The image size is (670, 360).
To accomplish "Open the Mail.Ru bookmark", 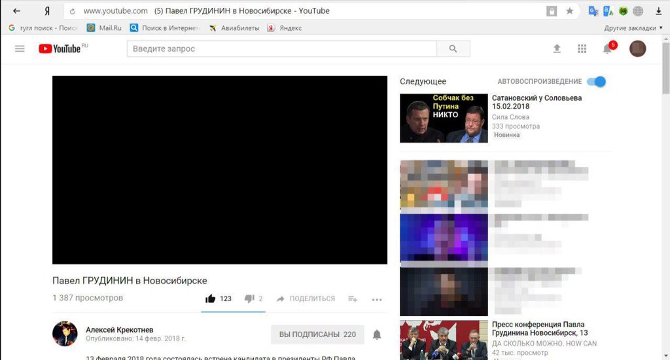I will 104,28.
